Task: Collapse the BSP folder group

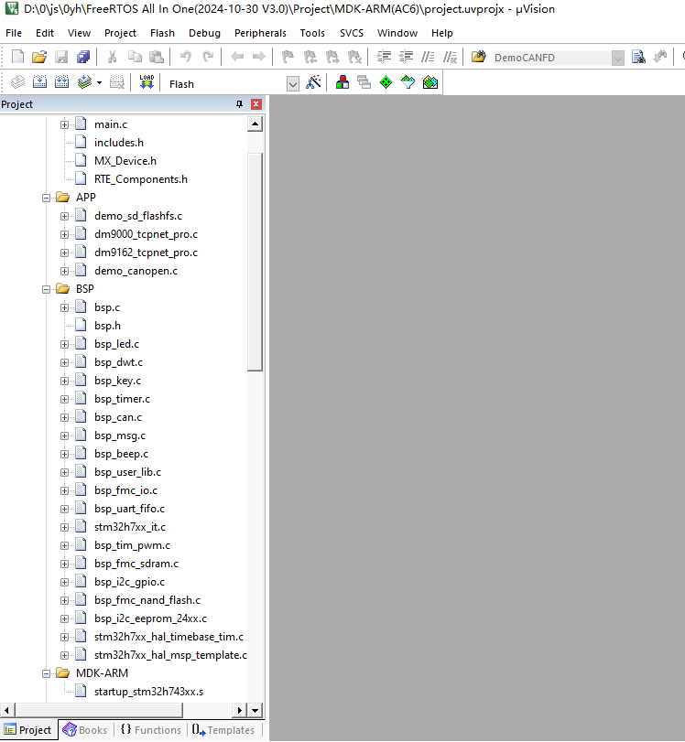Action: pyautogui.click(x=46, y=289)
